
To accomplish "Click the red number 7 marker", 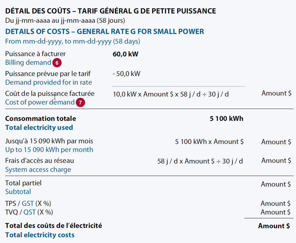I will [80, 103].
